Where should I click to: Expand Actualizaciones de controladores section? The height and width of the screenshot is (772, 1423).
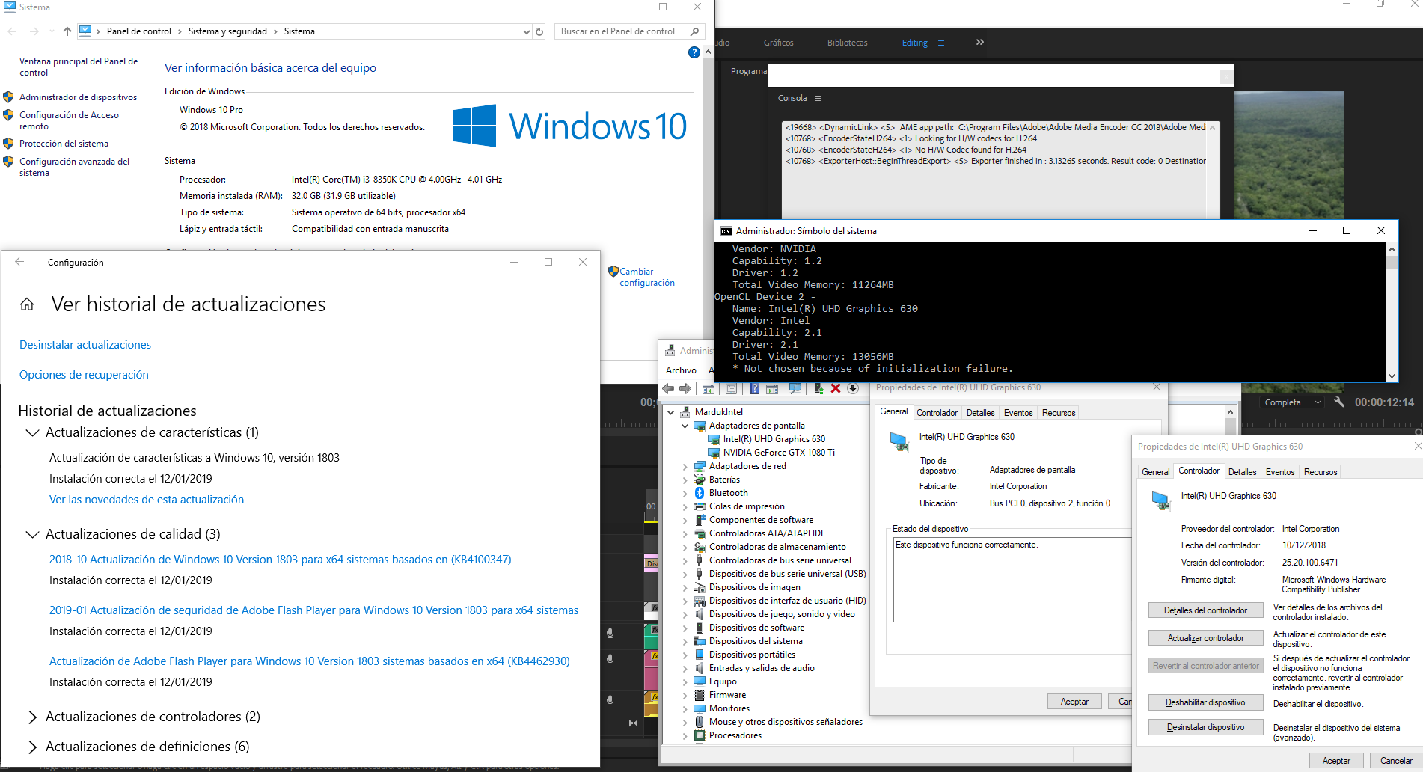point(32,717)
